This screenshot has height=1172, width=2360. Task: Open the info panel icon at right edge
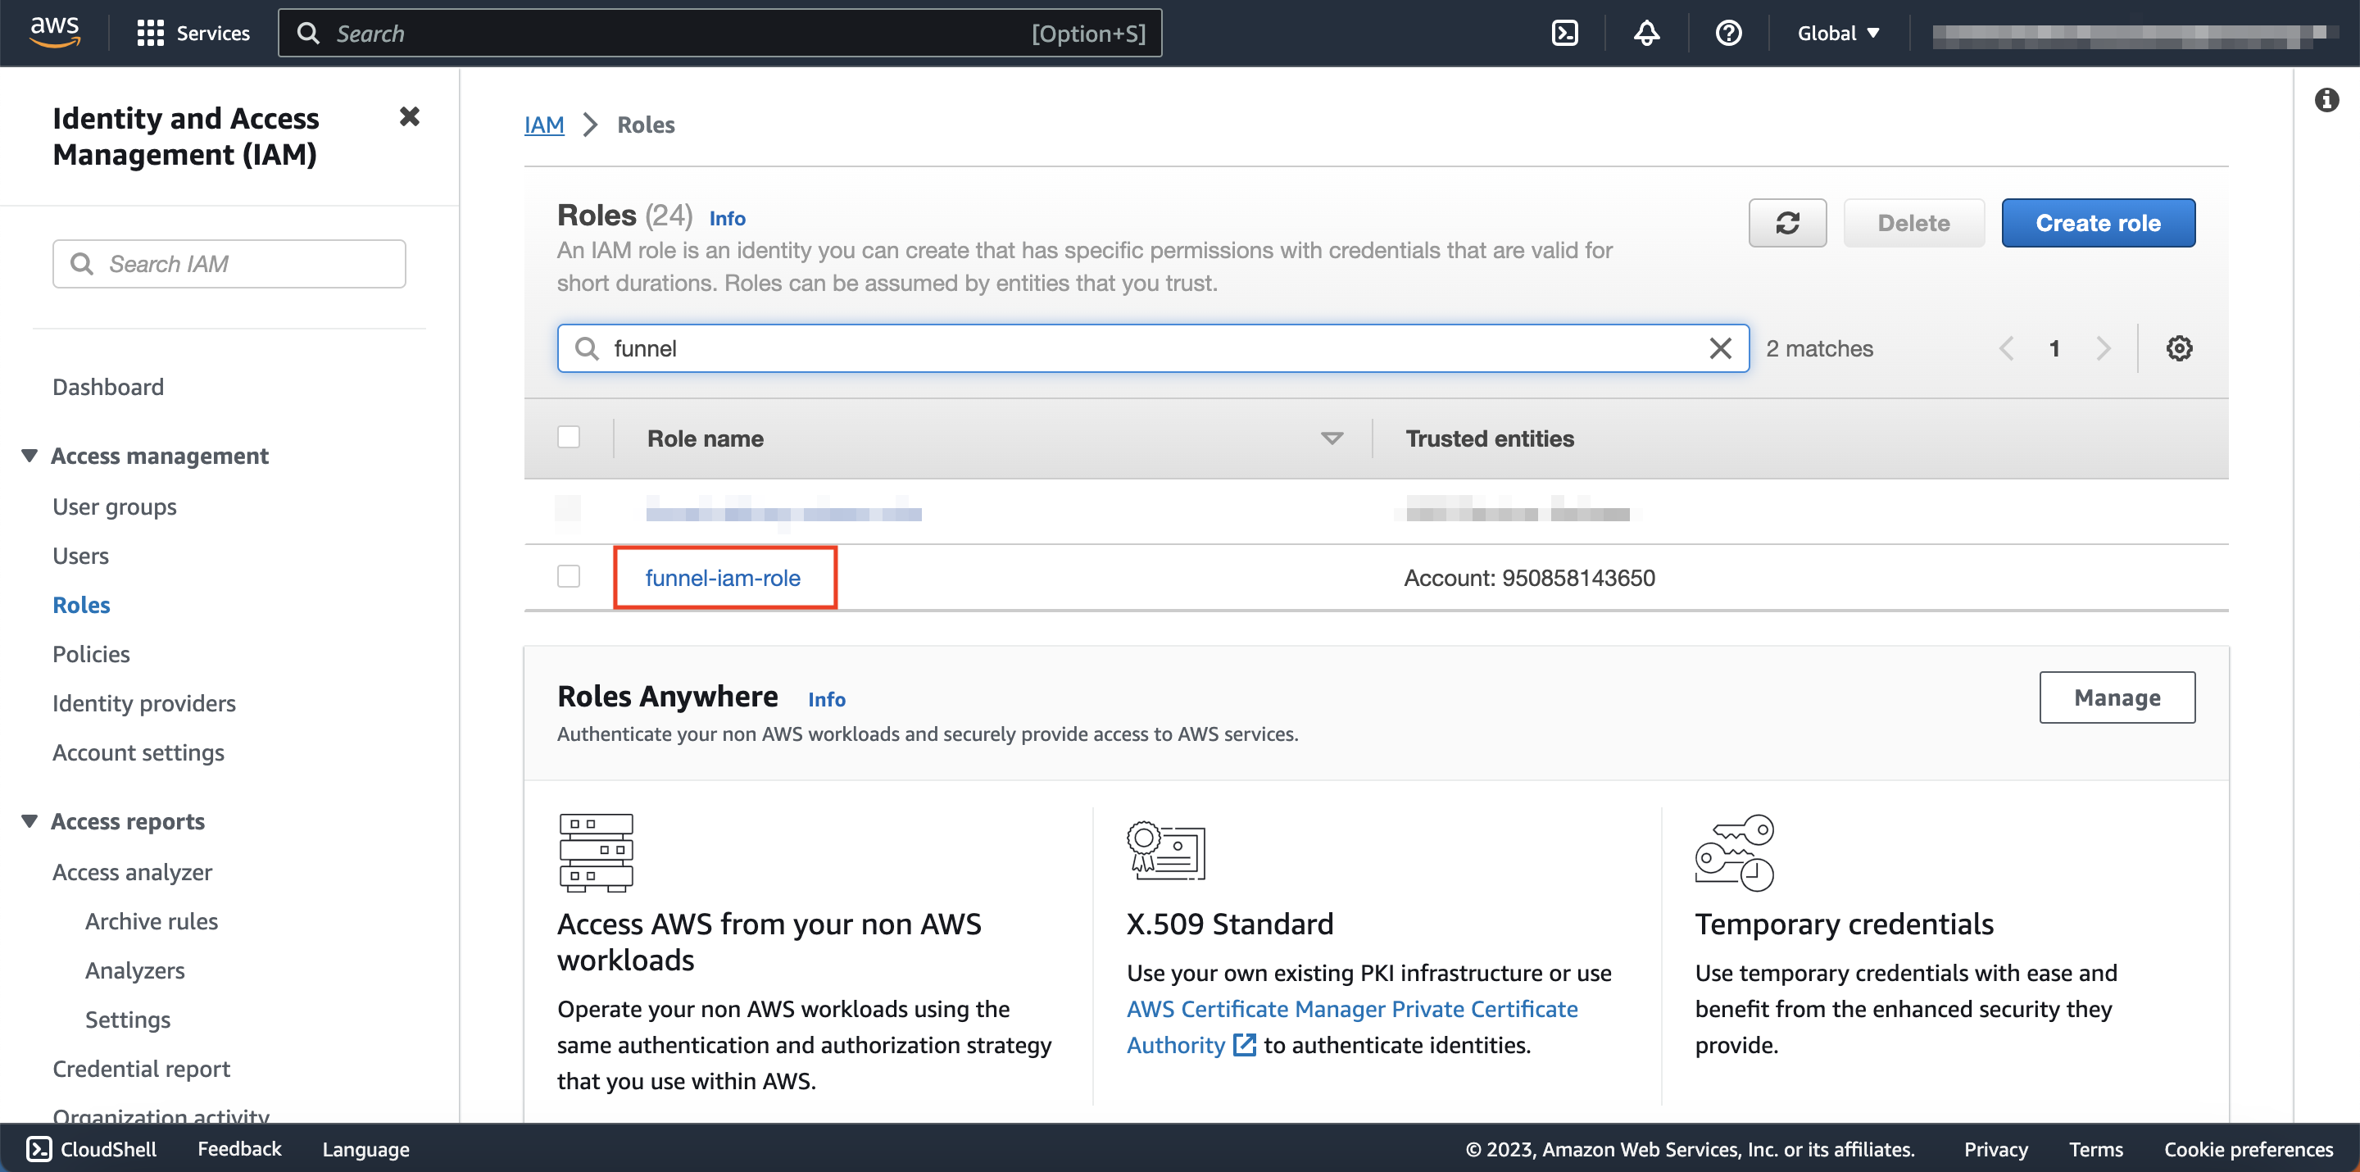[2326, 100]
